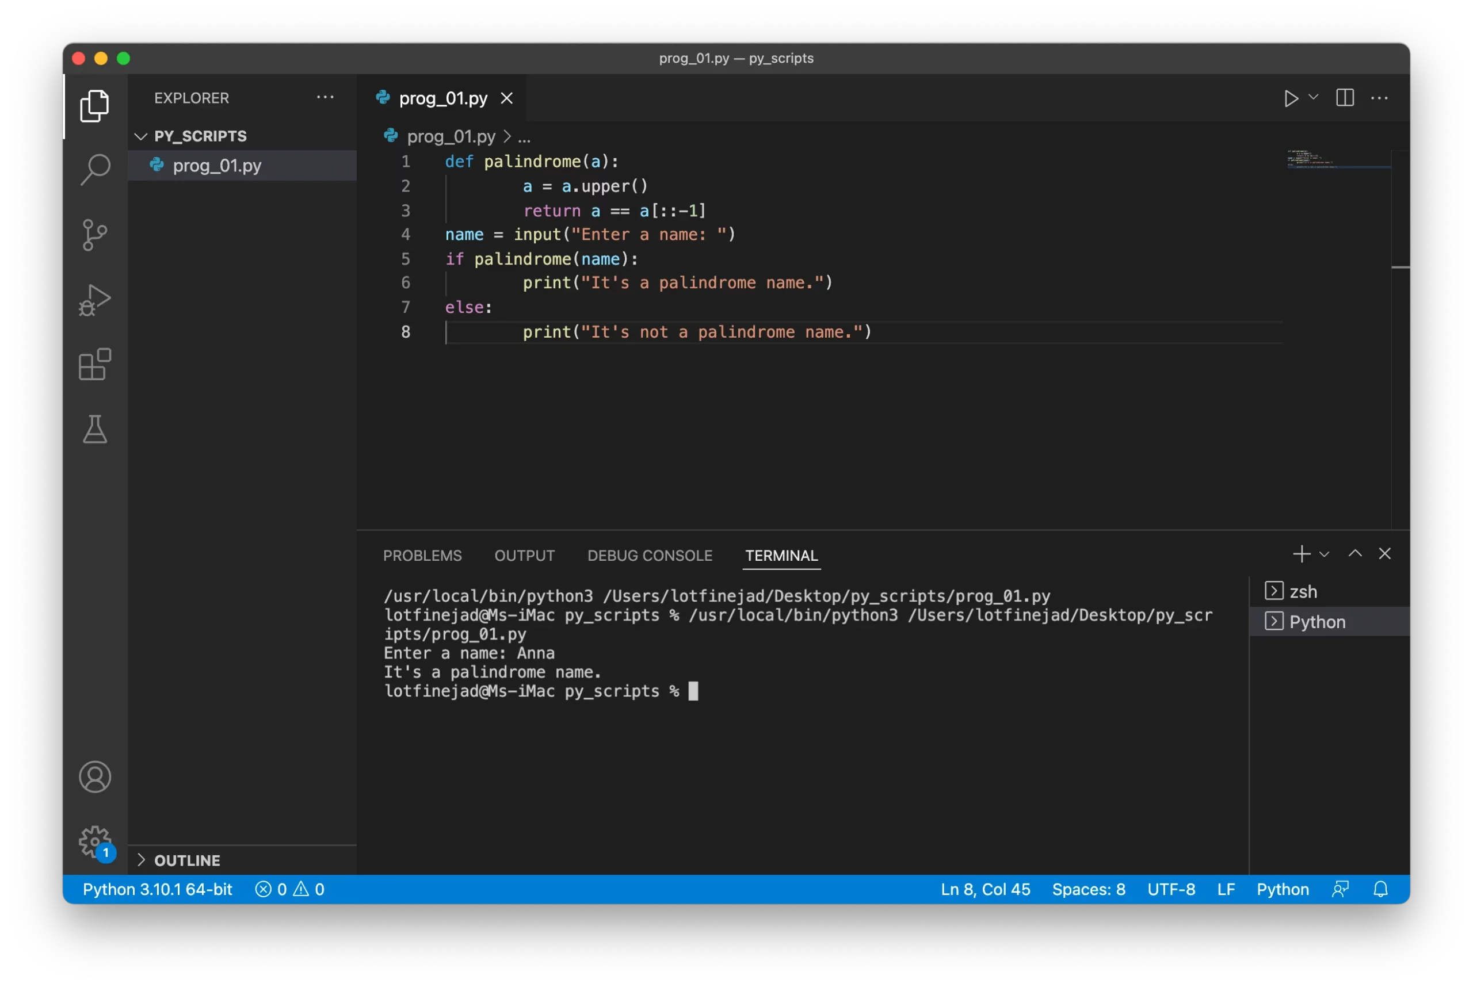Open the Run and Debug view

point(95,300)
